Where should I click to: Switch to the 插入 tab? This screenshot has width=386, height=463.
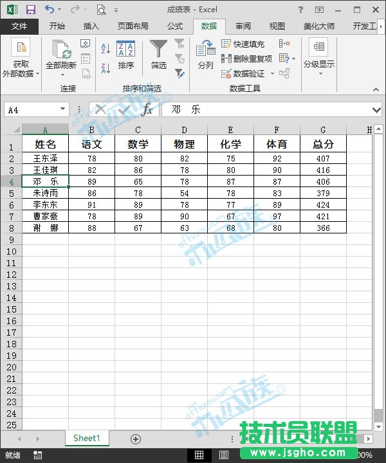(x=91, y=26)
